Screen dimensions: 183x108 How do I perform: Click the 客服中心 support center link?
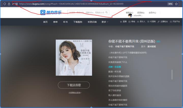click(x=129, y=13)
